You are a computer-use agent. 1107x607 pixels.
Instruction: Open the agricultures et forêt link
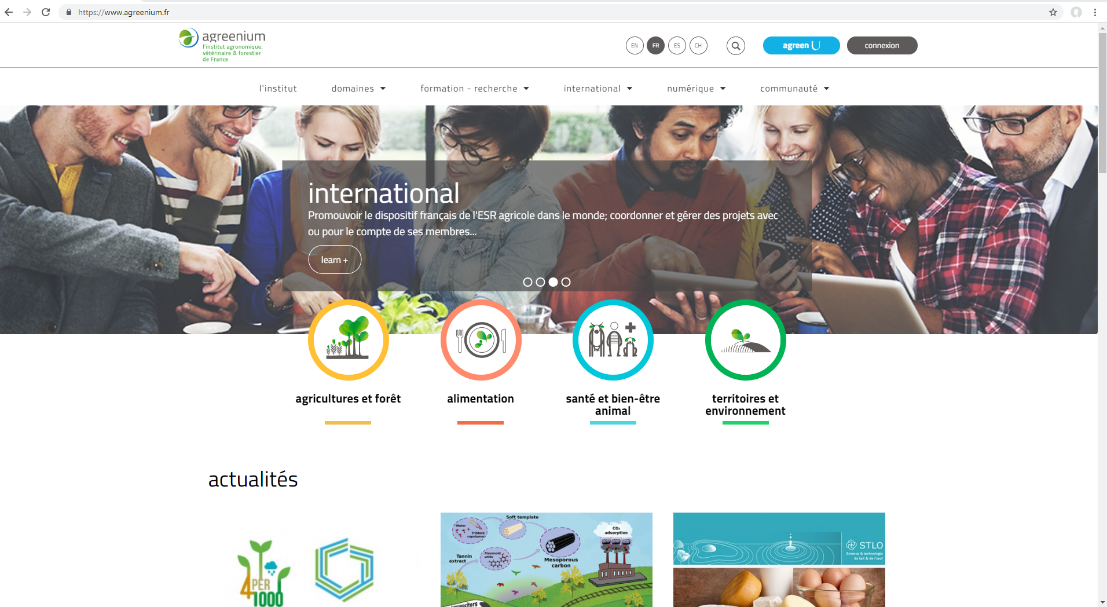point(348,398)
